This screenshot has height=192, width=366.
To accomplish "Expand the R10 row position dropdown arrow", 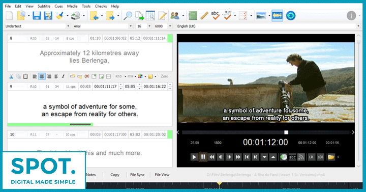I will coord(126,76).
